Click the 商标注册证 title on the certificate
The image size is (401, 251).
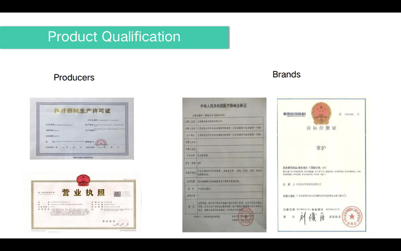coord(321,128)
